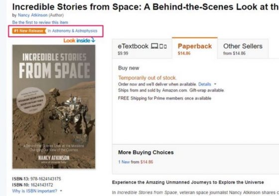Select the Paperback tab

pos(195,48)
